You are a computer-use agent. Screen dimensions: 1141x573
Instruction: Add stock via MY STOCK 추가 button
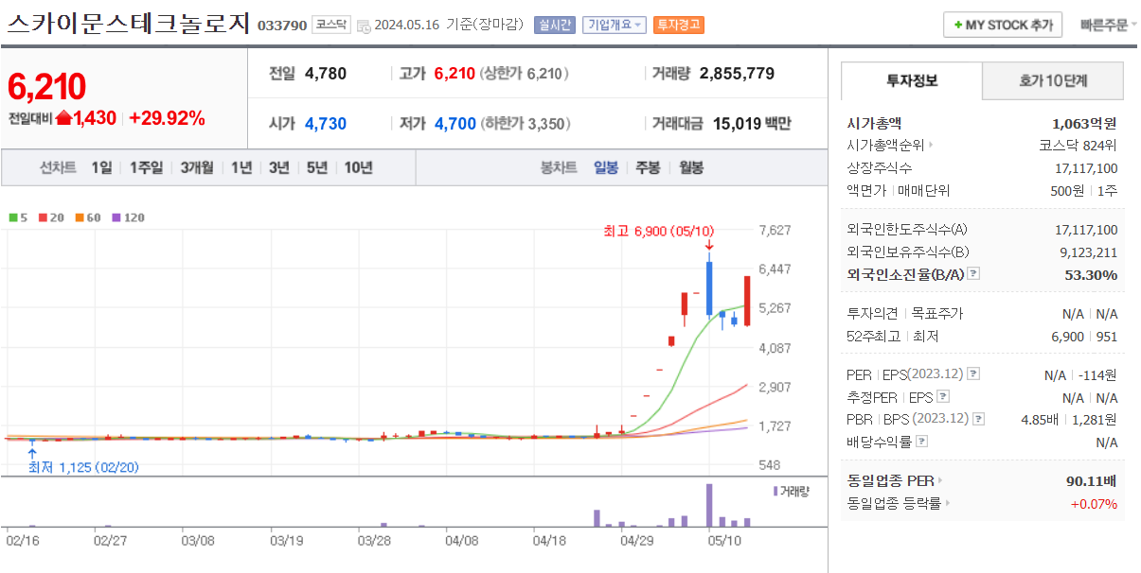[x=1003, y=26]
